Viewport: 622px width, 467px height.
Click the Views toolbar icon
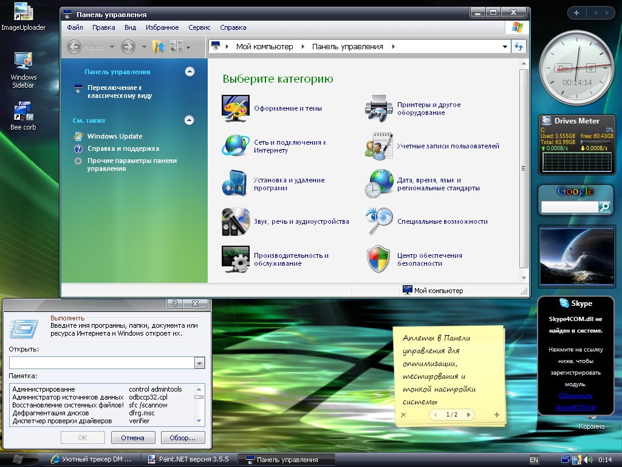(x=177, y=46)
